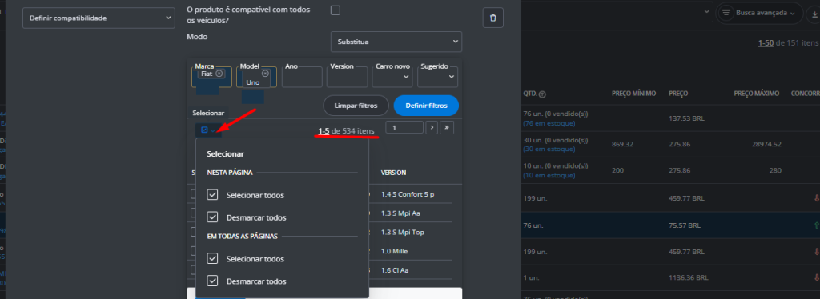Screen dimensions: 820x299
Task: Open the '10 em estoque' link
Action: (549, 175)
